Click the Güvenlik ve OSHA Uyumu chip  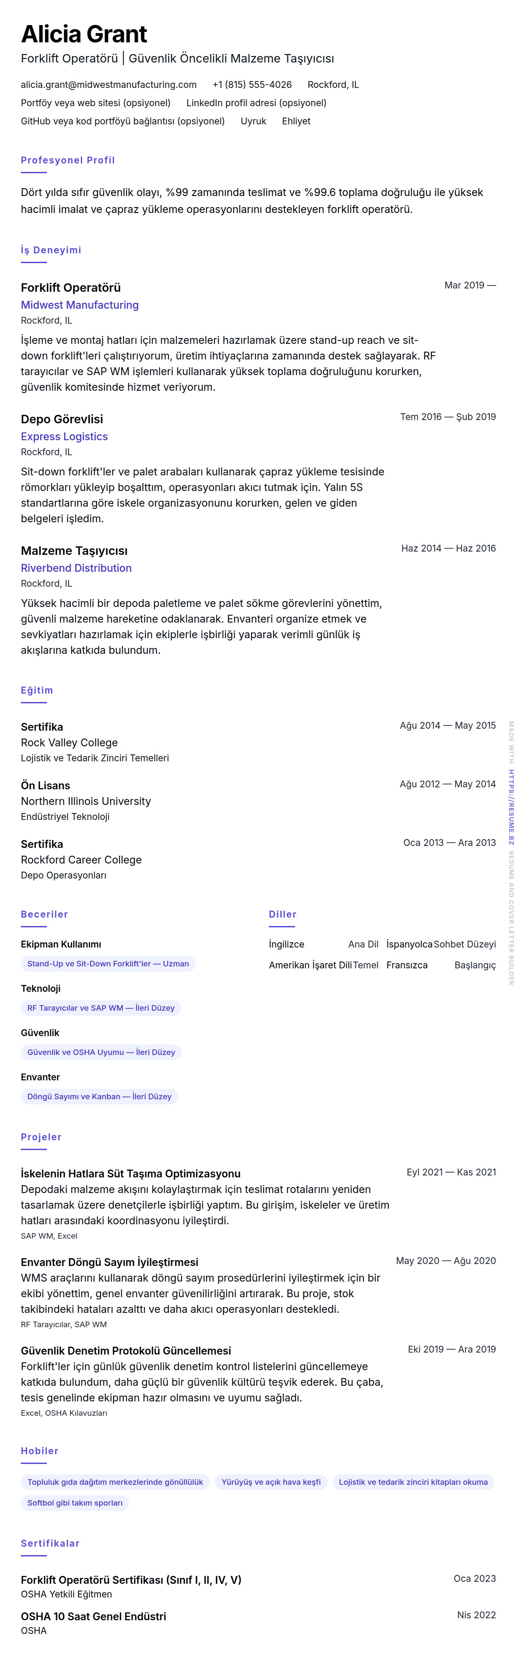click(x=101, y=1052)
